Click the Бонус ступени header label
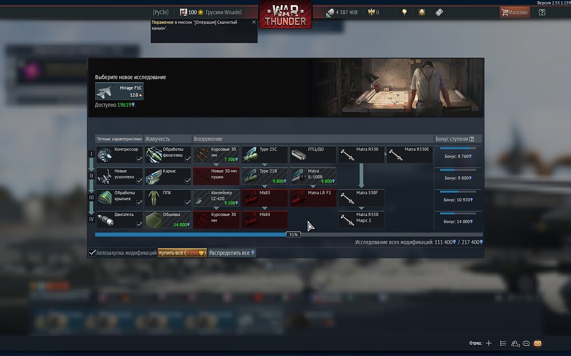Image resolution: width=571 pixels, height=356 pixels. [x=452, y=139]
